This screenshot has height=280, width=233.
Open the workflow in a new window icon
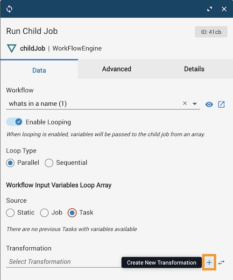[221, 104]
